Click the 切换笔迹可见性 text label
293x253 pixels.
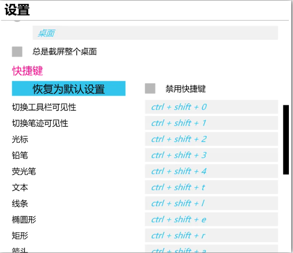40,124
